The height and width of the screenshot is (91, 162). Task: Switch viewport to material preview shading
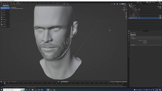point(124,4)
